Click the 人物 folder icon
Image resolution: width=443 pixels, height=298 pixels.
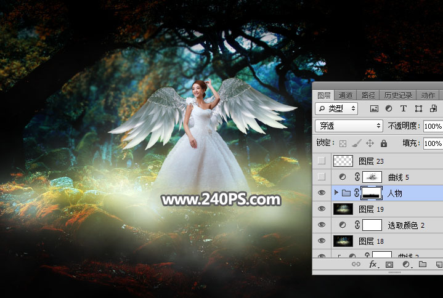[x=346, y=193]
